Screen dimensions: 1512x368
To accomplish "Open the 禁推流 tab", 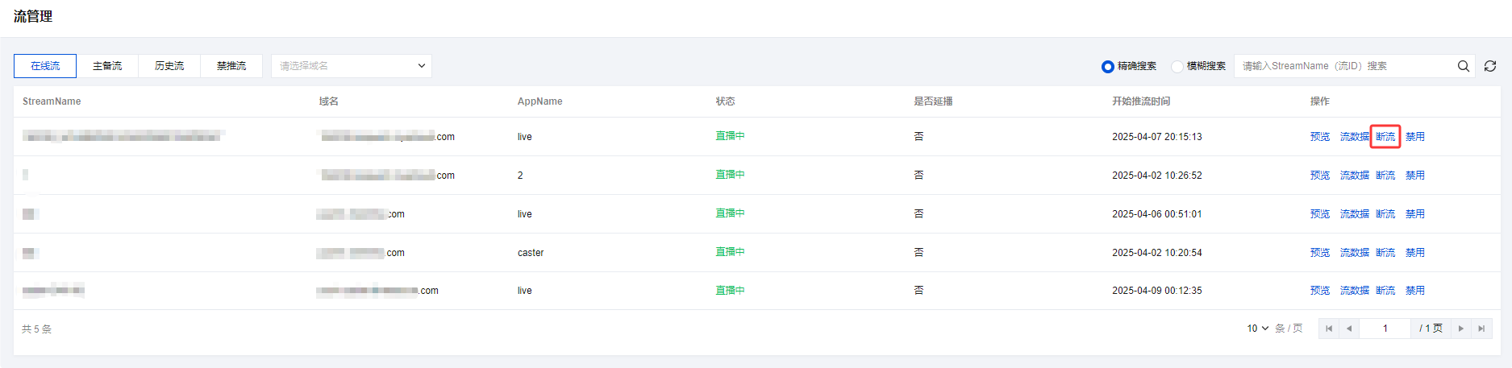I will coord(231,66).
